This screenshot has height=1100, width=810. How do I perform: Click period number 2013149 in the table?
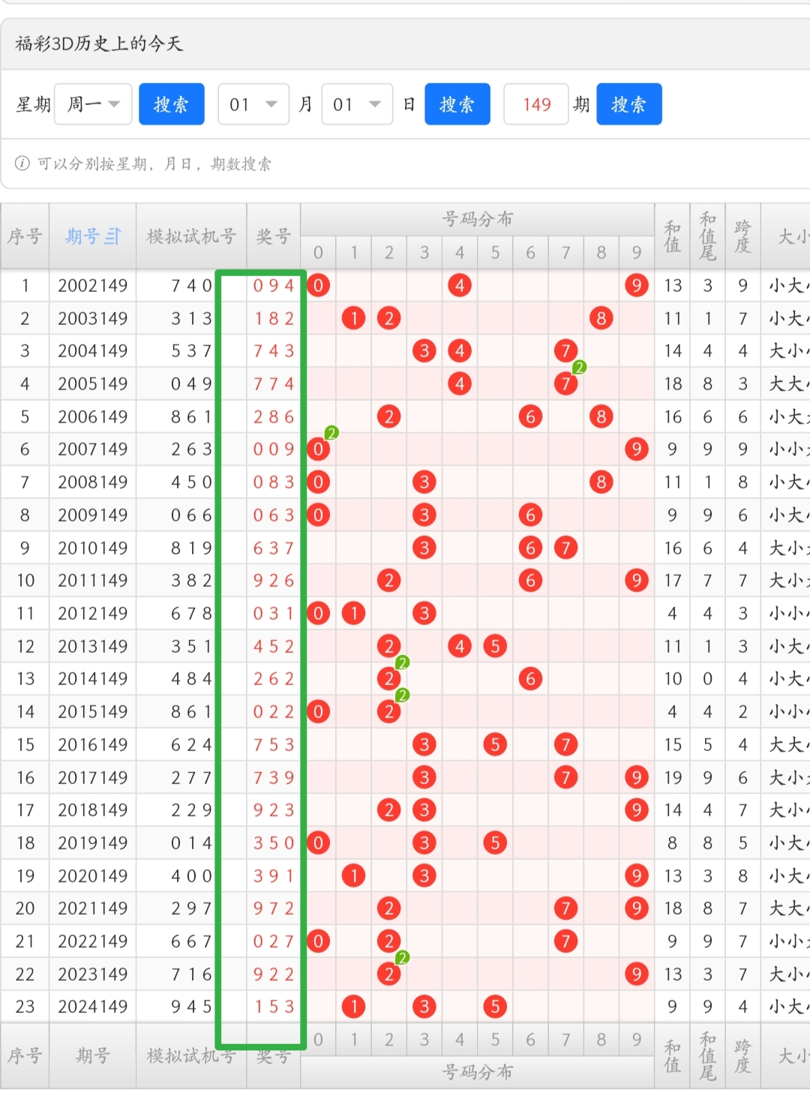(x=92, y=647)
